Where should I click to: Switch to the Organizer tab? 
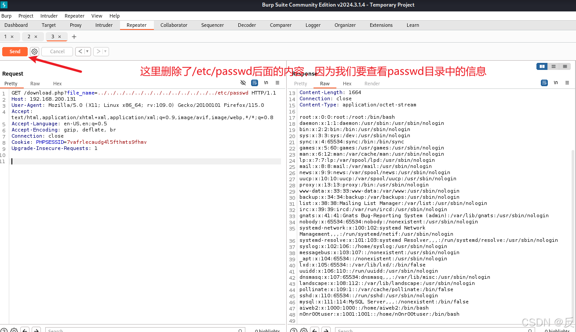coord(345,25)
